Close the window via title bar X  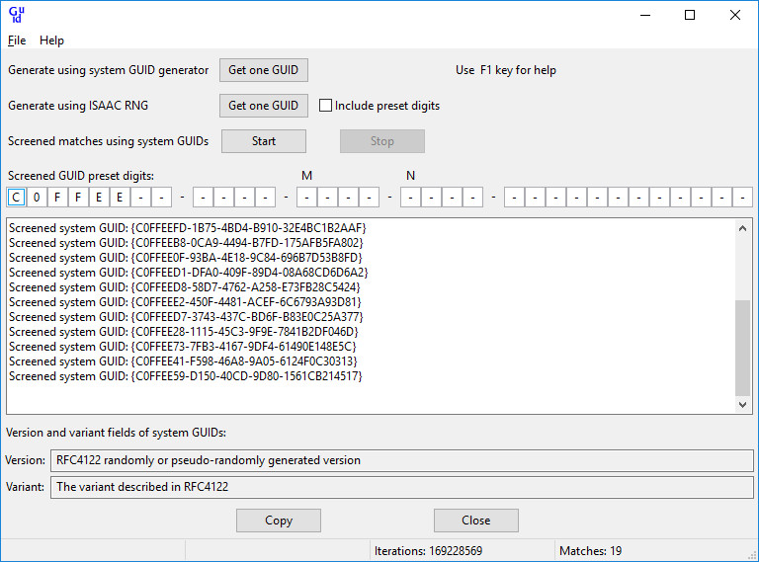735,15
